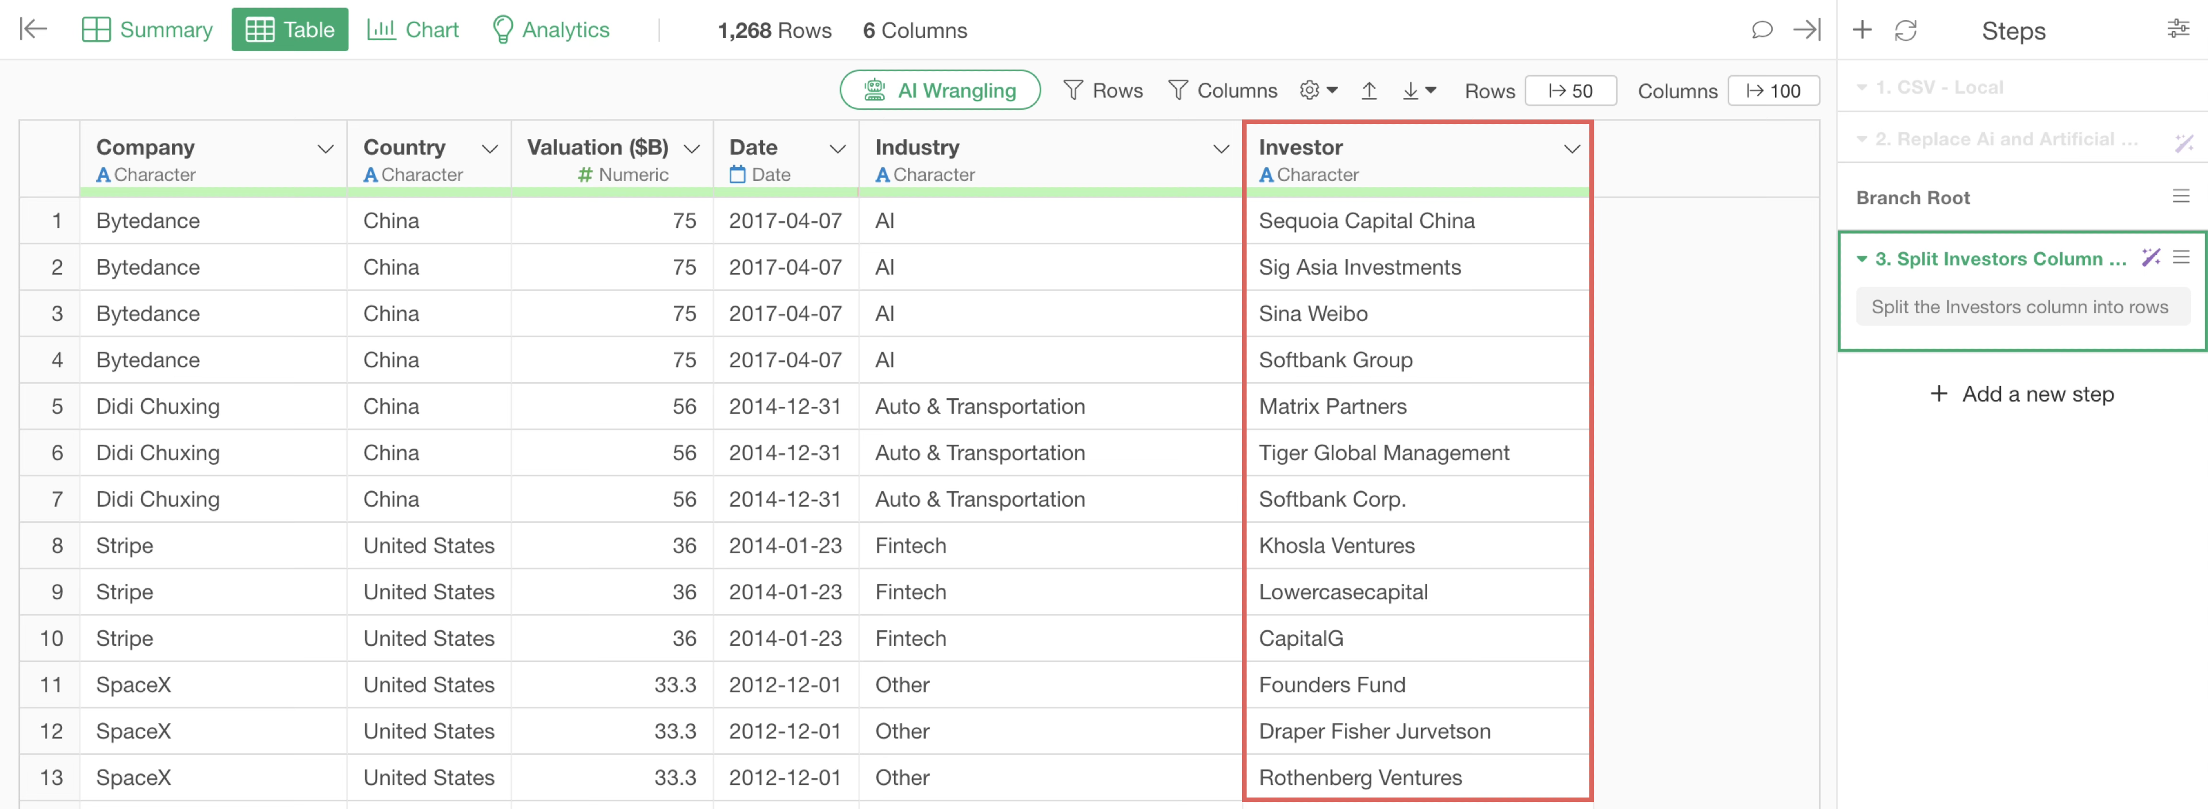The height and width of the screenshot is (809, 2208).
Task: Open the Company column menu
Action: 325,149
